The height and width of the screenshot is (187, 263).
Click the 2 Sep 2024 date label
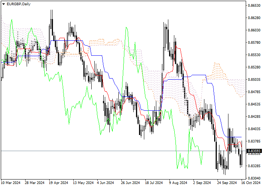[x=202, y=183]
